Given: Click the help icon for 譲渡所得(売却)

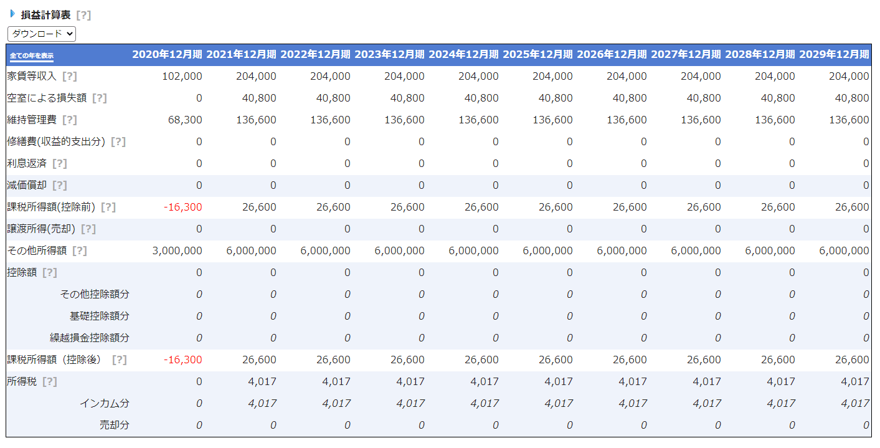Looking at the screenshot, I should pyautogui.click(x=88, y=229).
